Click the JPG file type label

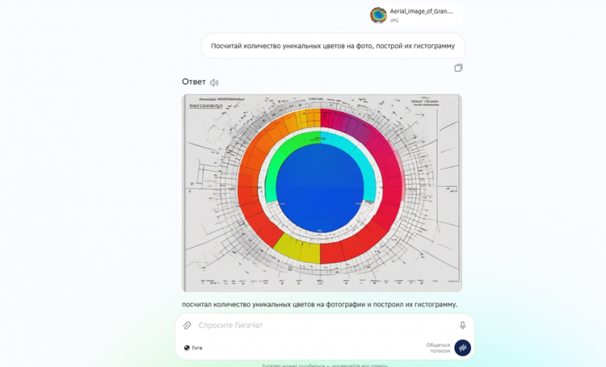pos(394,20)
